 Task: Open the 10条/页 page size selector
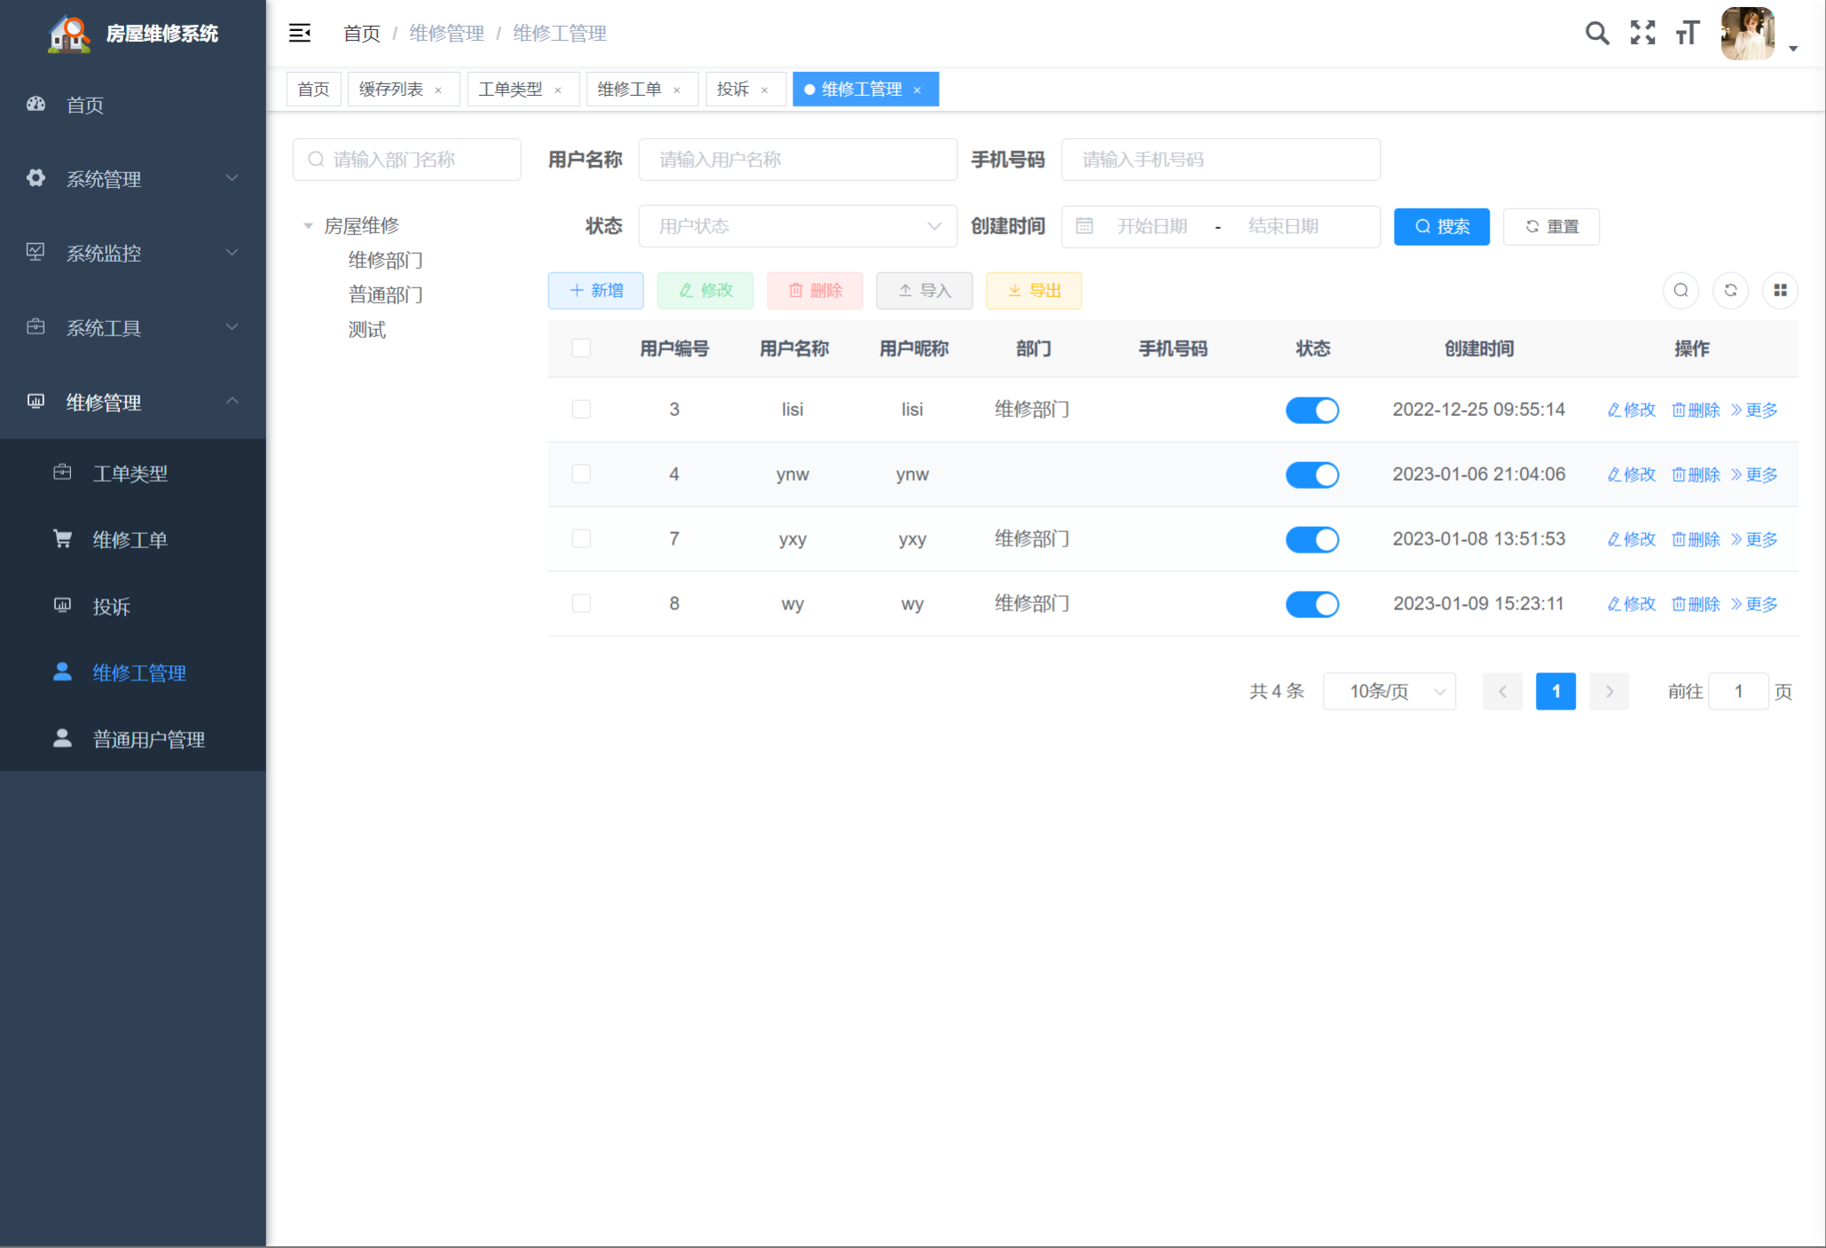coord(1389,692)
